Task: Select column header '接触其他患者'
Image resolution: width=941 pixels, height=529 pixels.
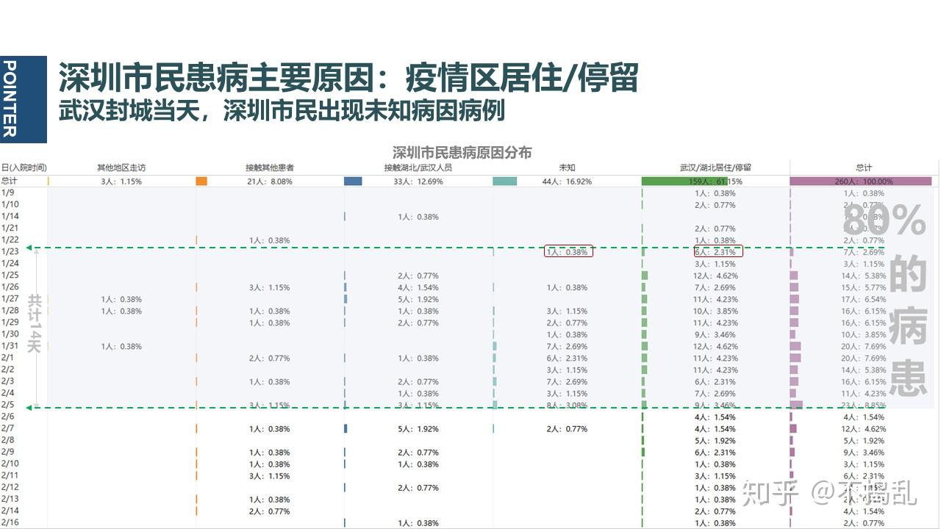Action: [270, 168]
